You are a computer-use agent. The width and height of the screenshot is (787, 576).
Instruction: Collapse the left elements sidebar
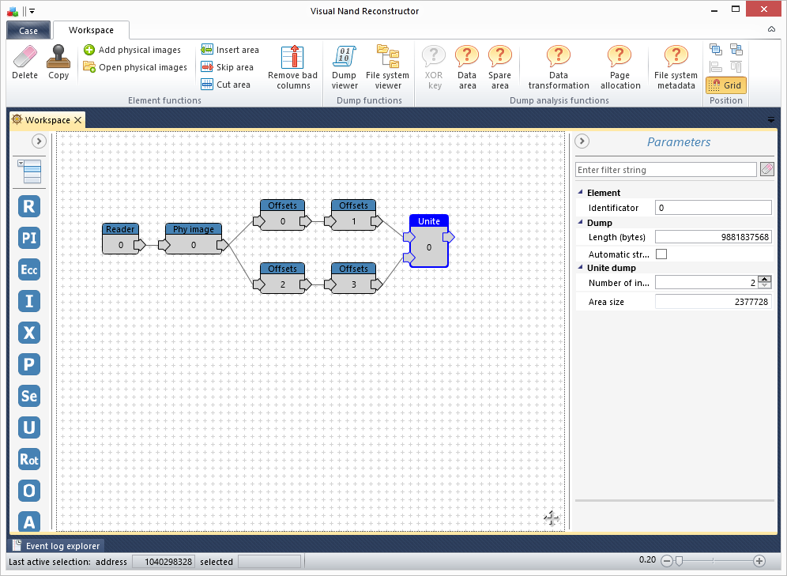click(39, 141)
